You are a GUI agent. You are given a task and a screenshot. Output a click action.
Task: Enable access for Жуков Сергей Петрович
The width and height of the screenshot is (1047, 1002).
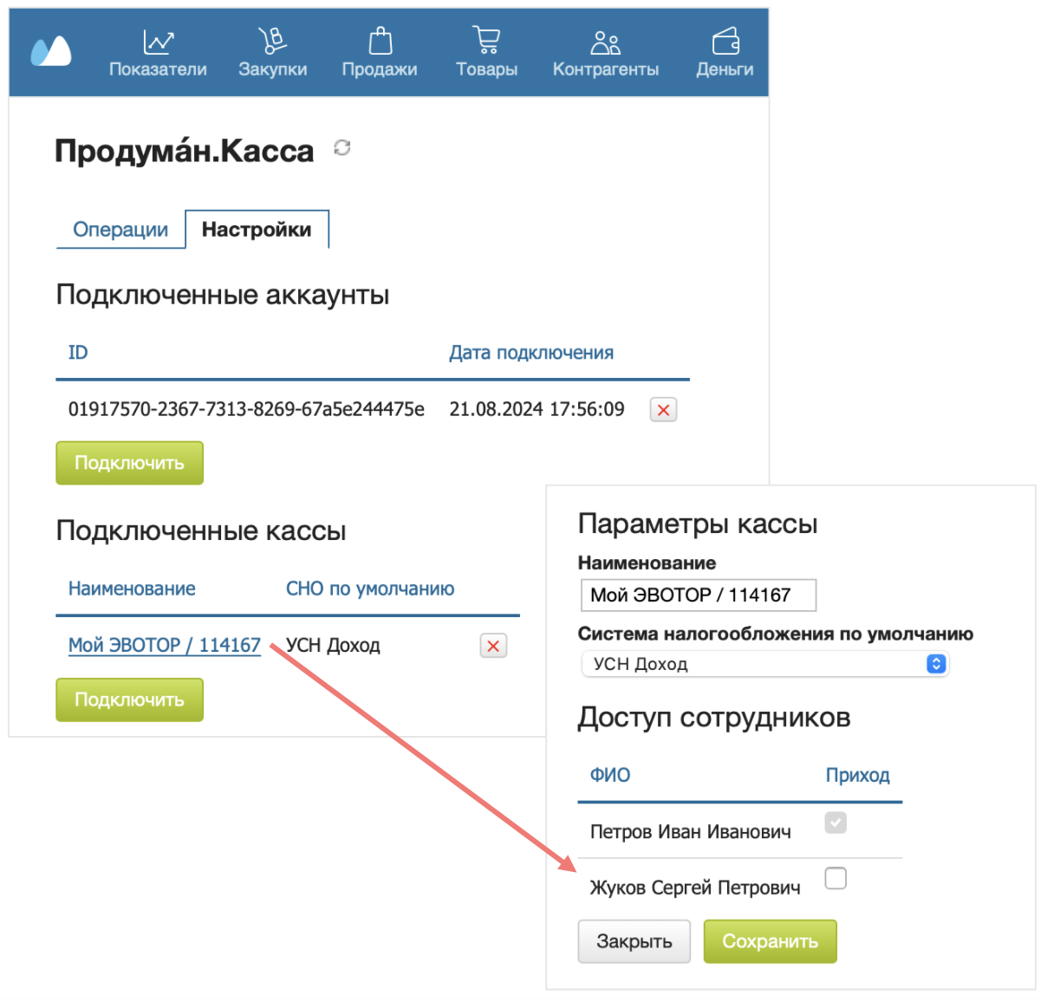(x=836, y=878)
